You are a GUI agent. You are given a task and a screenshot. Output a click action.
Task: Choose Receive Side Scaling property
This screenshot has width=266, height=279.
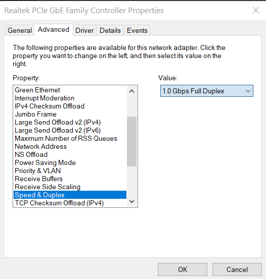point(70,187)
